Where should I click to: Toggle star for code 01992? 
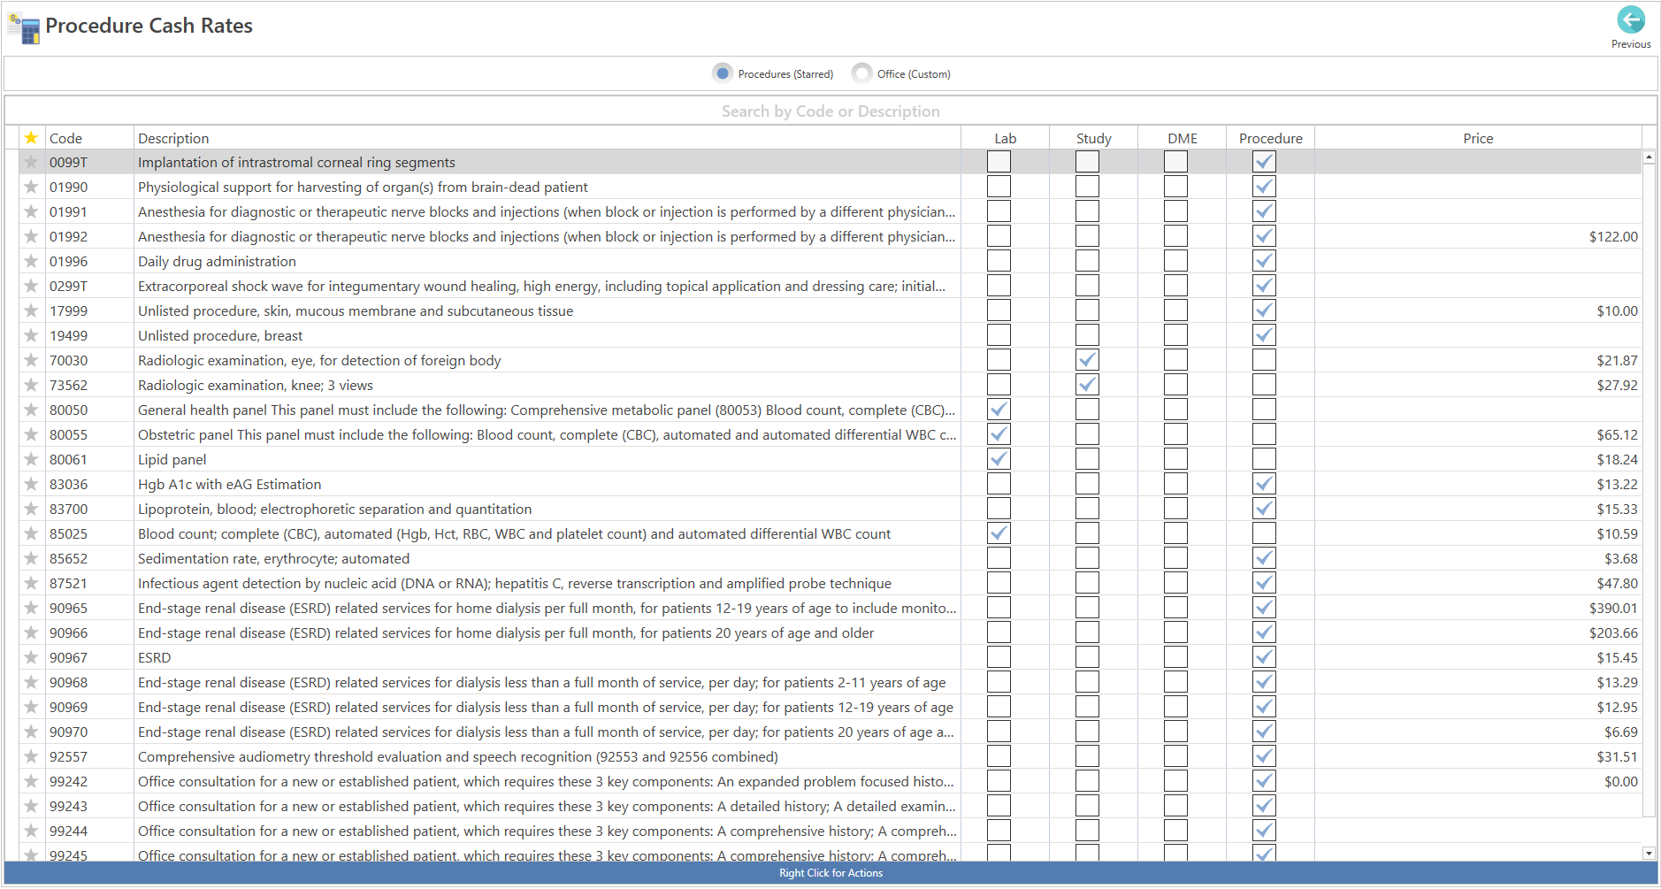click(31, 236)
